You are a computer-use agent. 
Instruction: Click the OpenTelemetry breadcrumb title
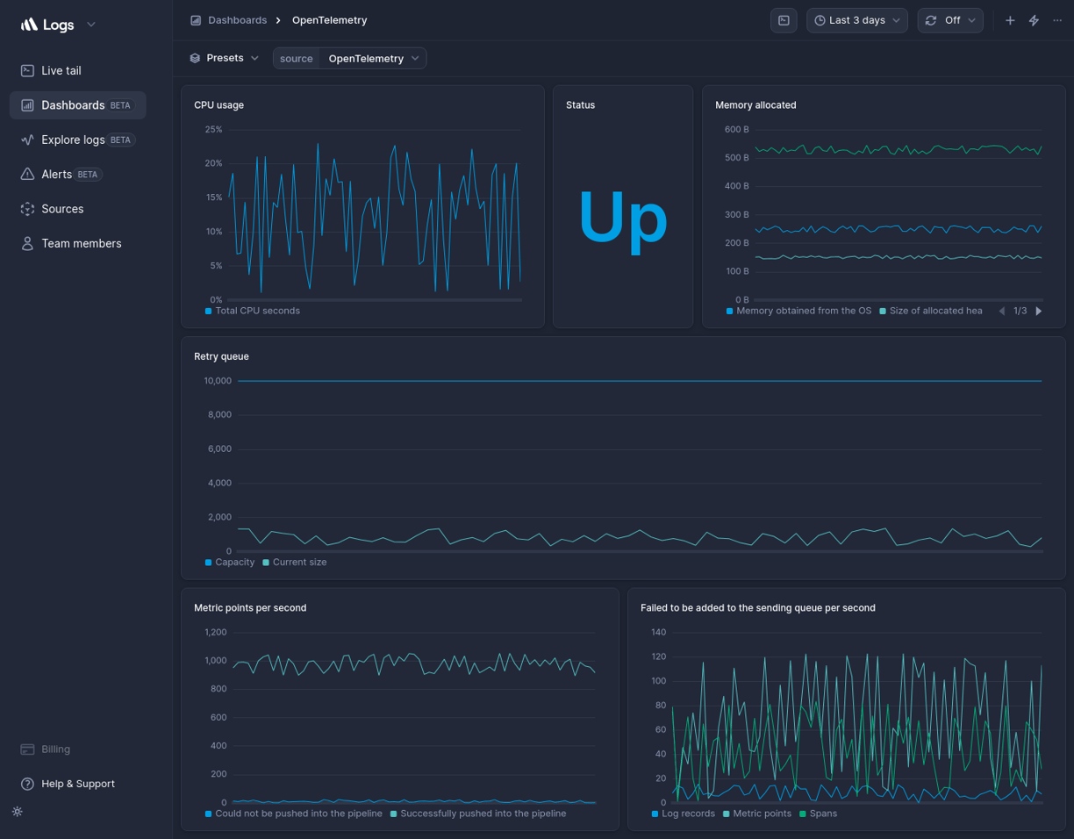(330, 20)
